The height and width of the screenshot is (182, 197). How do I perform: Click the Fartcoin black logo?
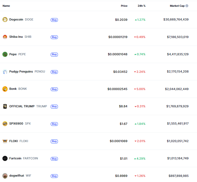(5, 159)
